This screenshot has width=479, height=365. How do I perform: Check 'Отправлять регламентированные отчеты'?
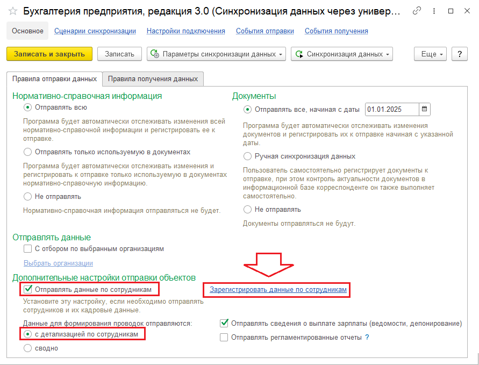coord(224,337)
